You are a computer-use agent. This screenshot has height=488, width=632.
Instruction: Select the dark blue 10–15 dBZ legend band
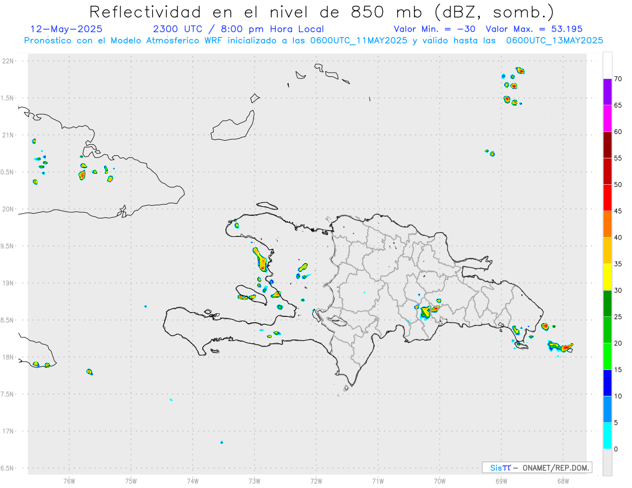607,383
